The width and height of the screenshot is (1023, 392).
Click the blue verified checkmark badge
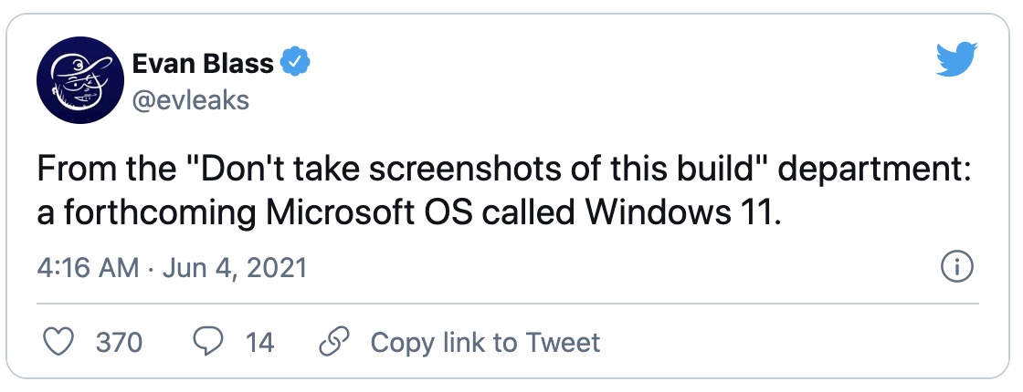[295, 63]
